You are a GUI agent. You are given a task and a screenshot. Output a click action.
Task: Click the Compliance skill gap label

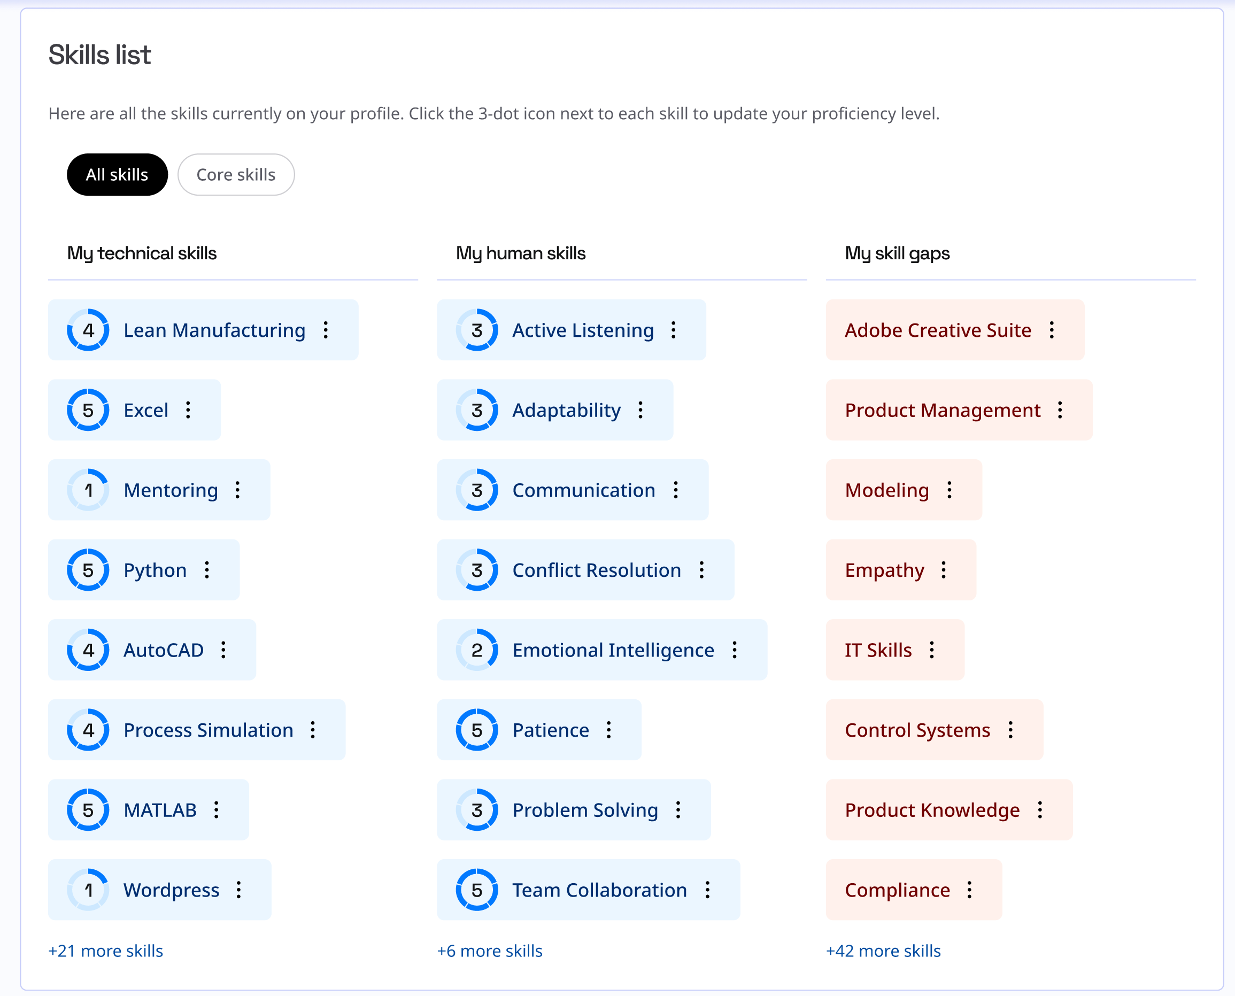898,891
